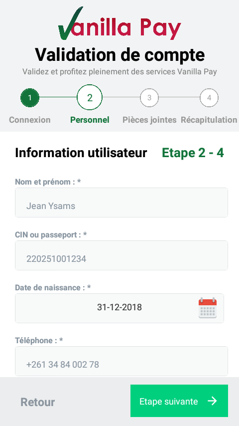Open the calendar date picker icon

(208, 308)
